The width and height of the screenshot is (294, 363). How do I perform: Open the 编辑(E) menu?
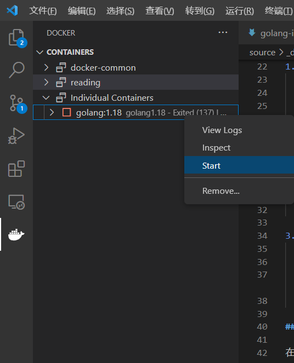82,10
